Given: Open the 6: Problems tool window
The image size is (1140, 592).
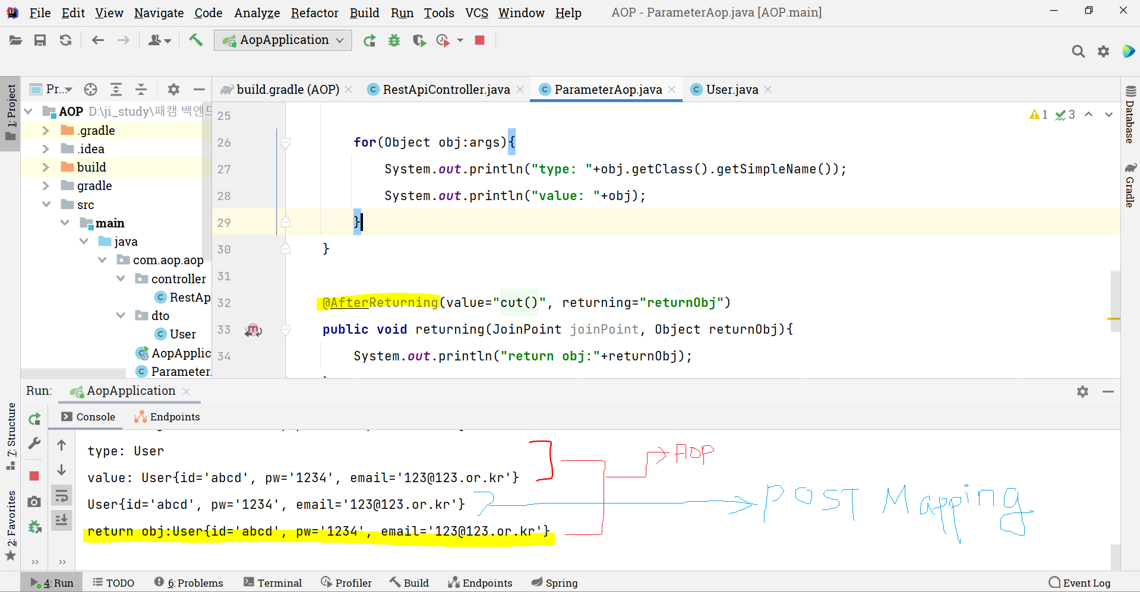Looking at the screenshot, I should [189, 582].
